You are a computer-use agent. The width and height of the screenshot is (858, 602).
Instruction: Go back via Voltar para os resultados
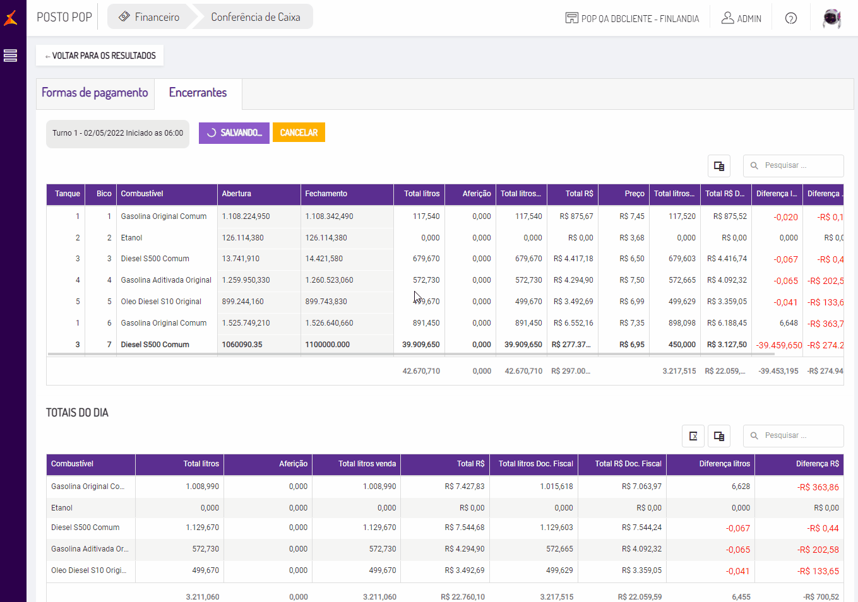[100, 56]
